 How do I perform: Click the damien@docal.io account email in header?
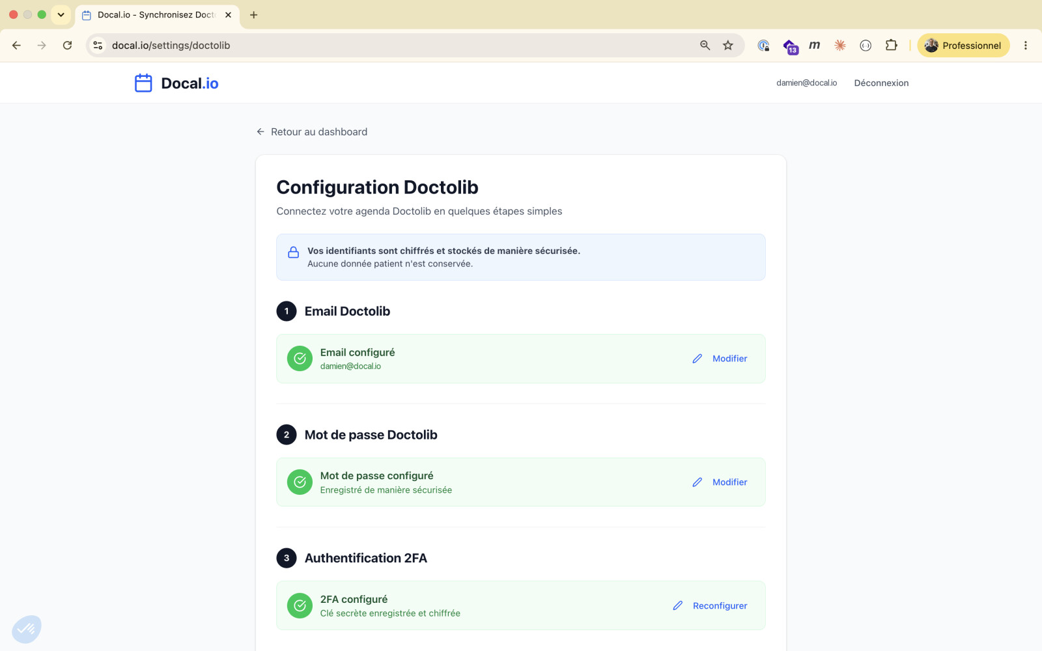tap(806, 83)
